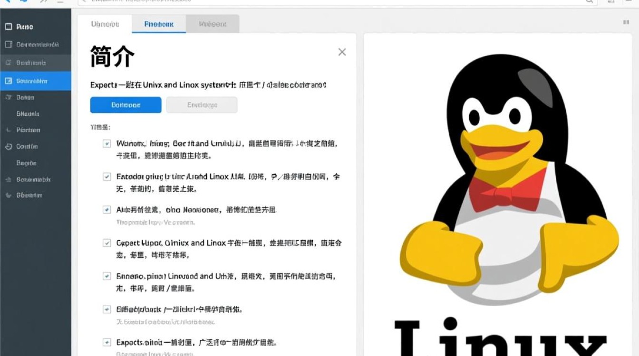Open the Documents icon in the sidebar
The image size is (639, 356).
tap(8, 44)
